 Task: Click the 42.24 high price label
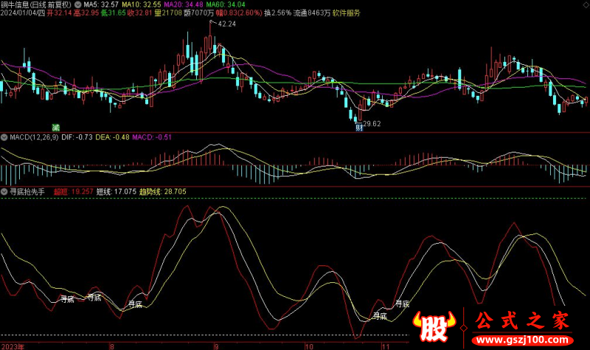pos(227,24)
